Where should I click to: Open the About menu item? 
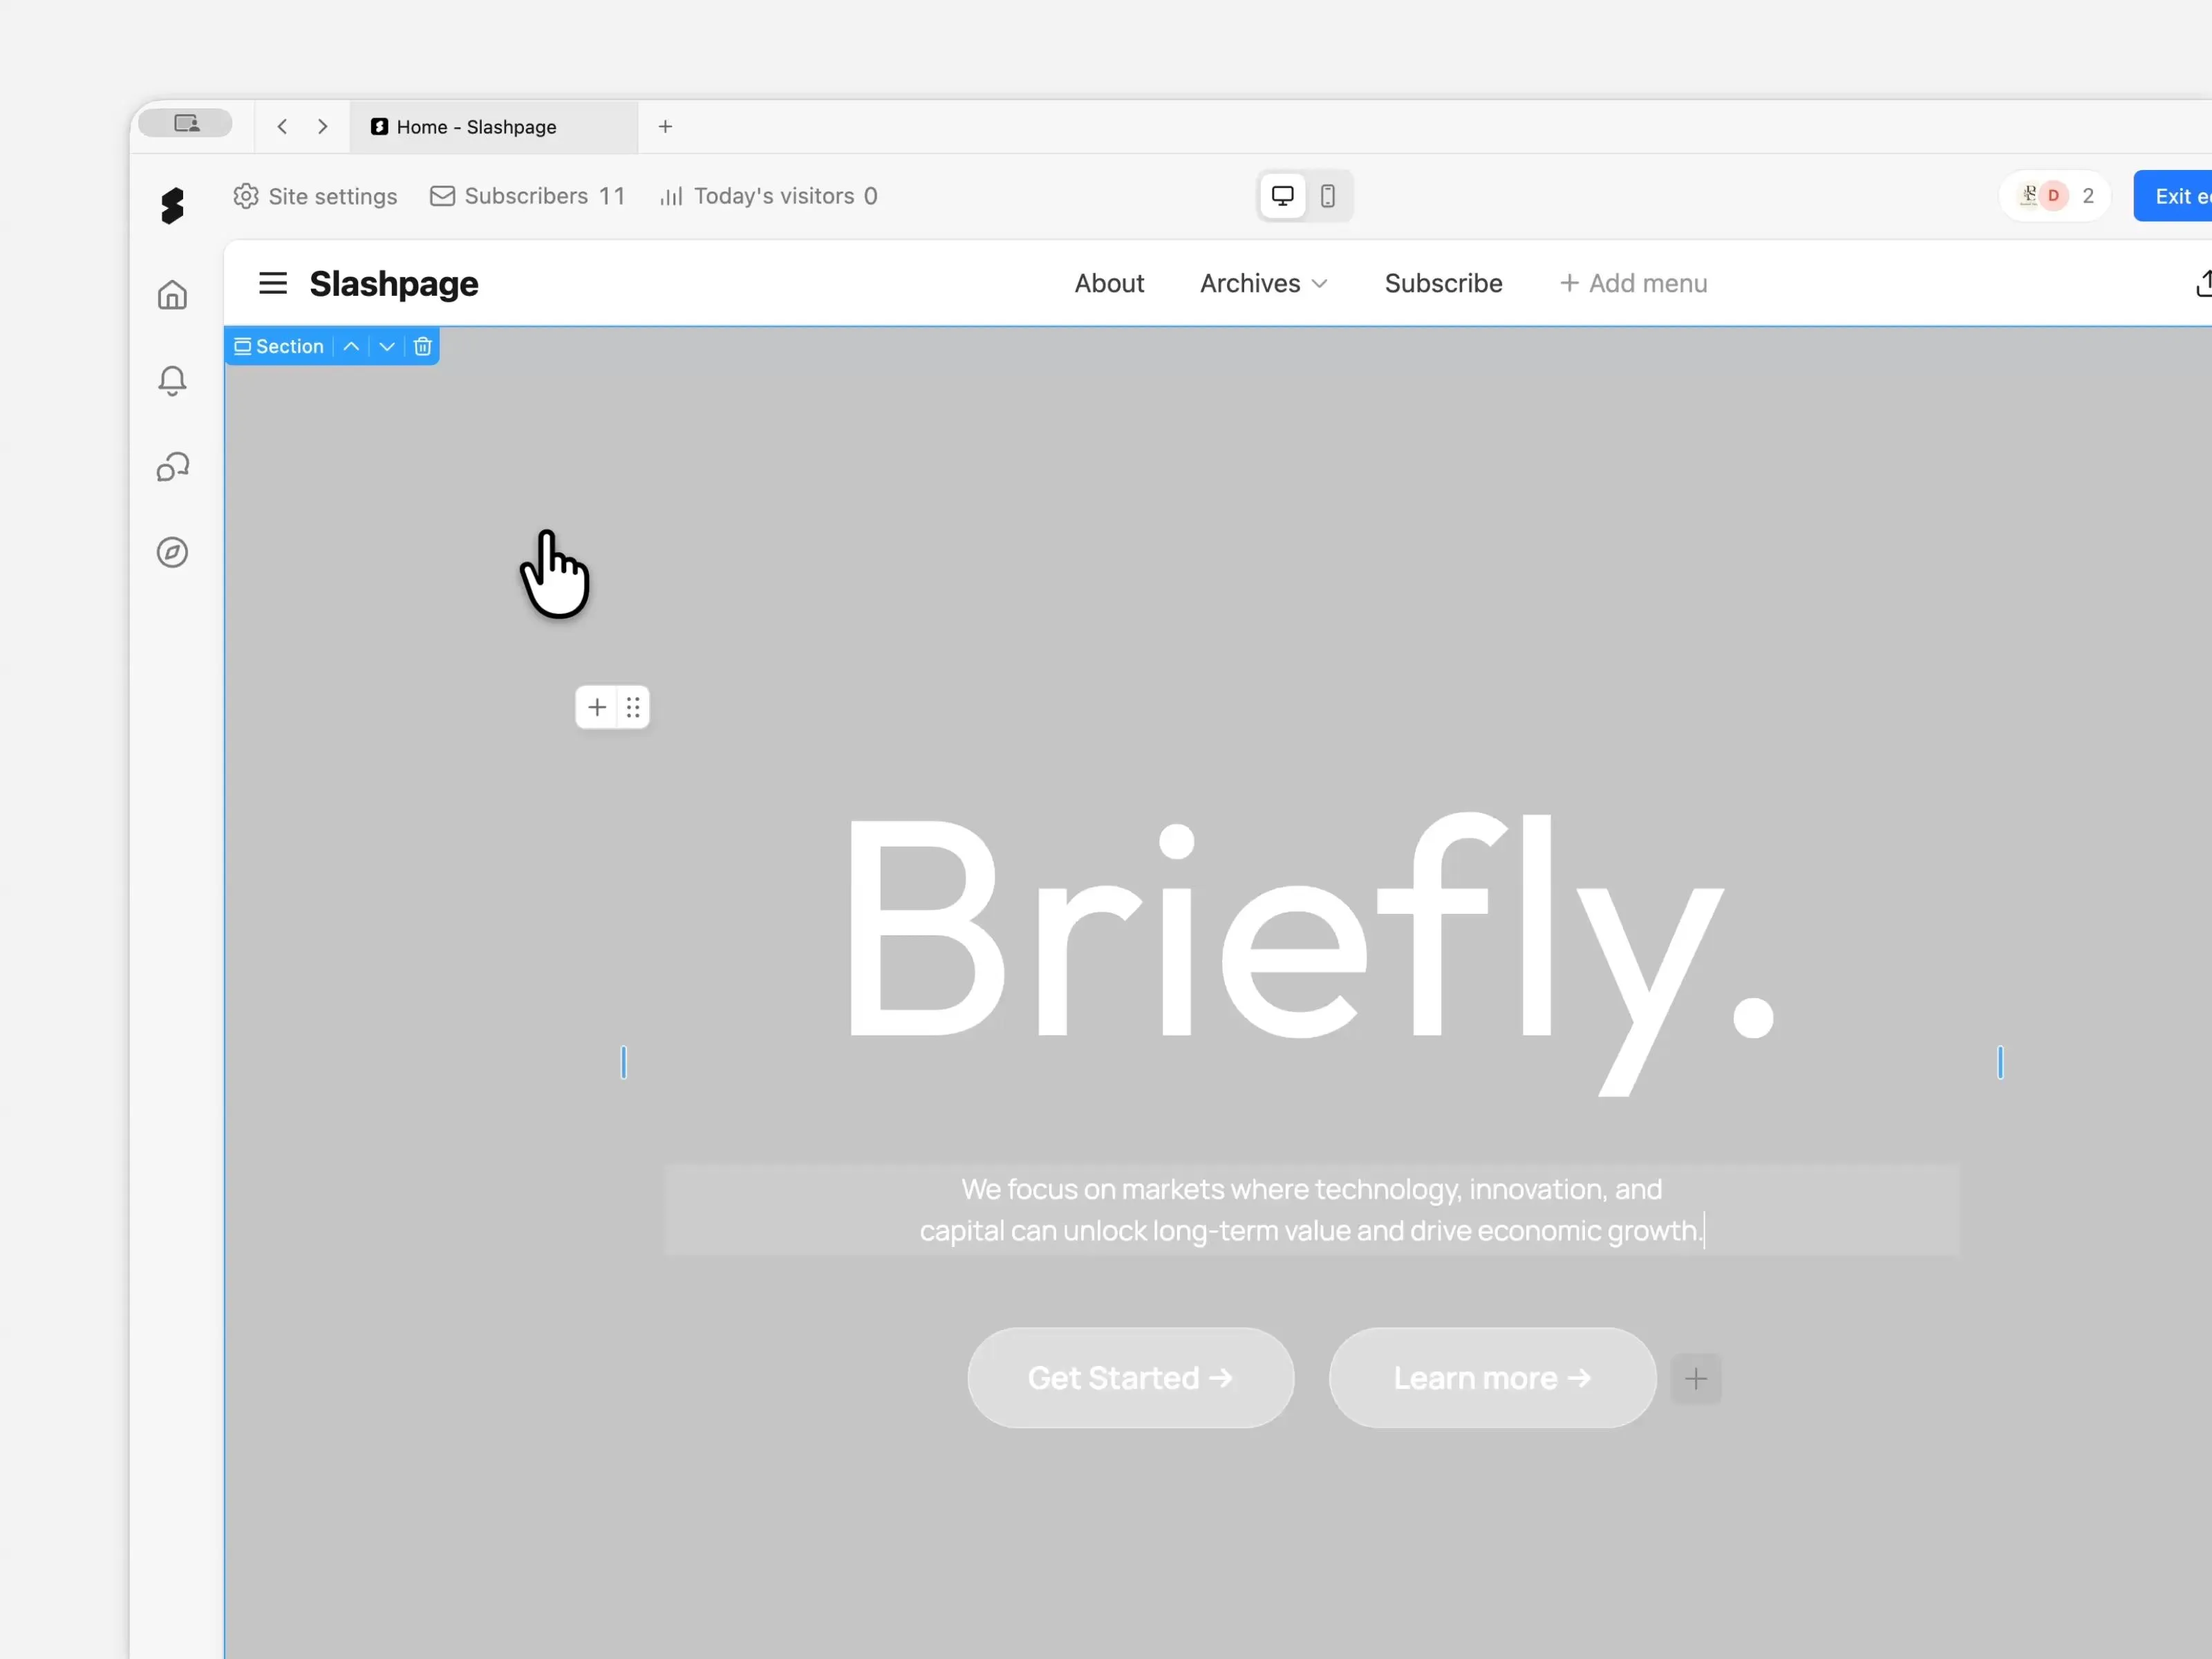(x=1109, y=284)
